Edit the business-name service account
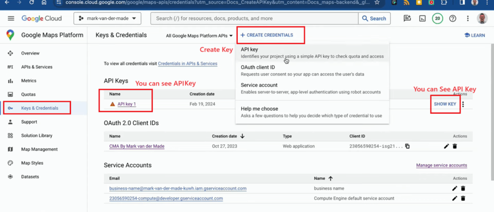Screen dimensions: 494x212 (454, 188)
